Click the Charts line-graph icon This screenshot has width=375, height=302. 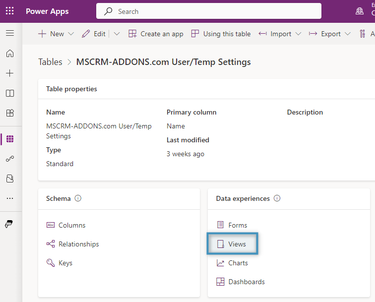click(x=220, y=263)
